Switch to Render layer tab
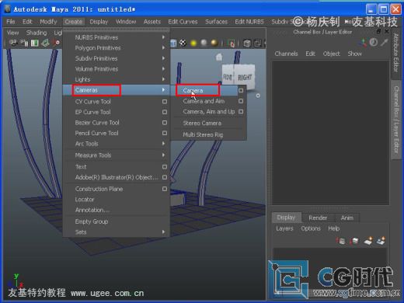This screenshot has width=404, height=303. tap(318, 218)
